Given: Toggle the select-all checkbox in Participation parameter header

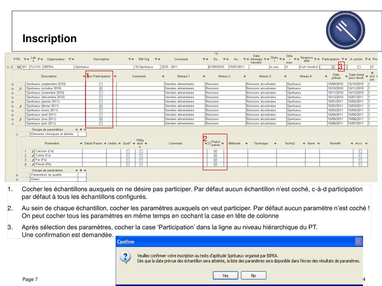Looking at the screenshot, I should click(209, 143).
